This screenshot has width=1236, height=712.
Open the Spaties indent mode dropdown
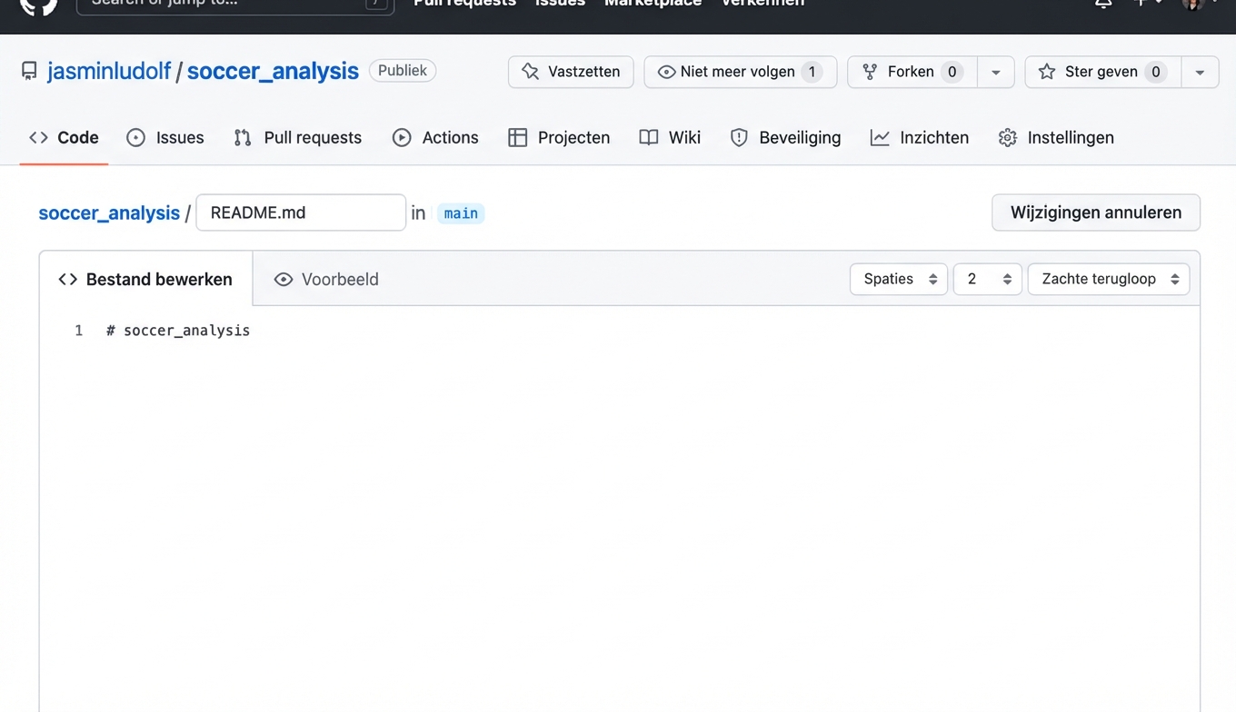pyautogui.click(x=898, y=279)
